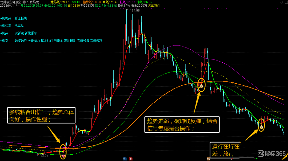Click the 涨 red marker icon
Image resolution: width=288 pixels, height=161 pixels.
131,159
